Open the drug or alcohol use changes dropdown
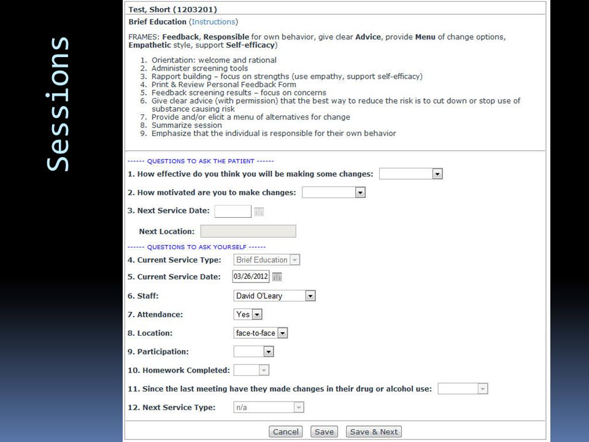Image resolution: width=589 pixels, height=442 pixels. pos(463,389)
